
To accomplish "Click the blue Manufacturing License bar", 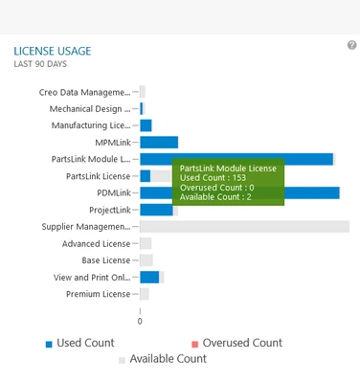I will point(146,125).
